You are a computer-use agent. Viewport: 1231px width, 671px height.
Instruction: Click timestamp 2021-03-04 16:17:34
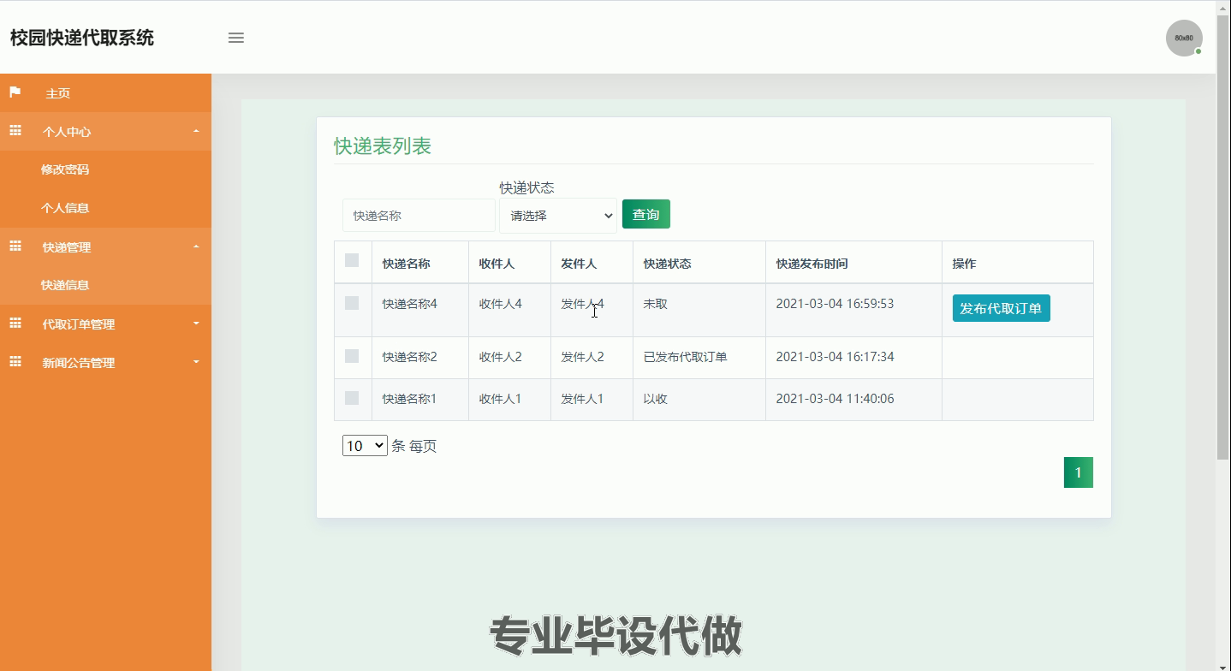[835, 357]
